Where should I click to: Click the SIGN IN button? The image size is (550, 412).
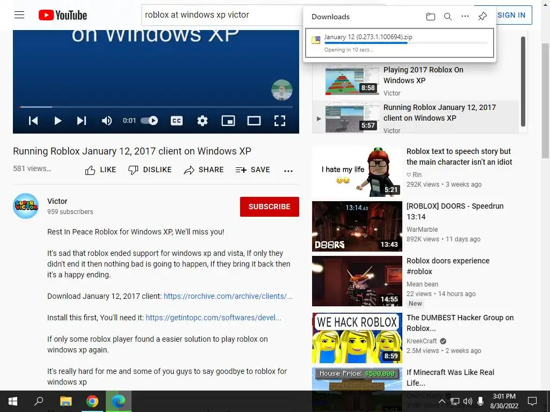tap(511, 15)
